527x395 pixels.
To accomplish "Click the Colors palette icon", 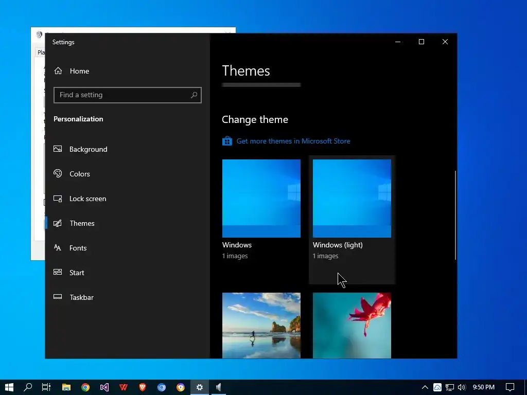I will [58, 173].
